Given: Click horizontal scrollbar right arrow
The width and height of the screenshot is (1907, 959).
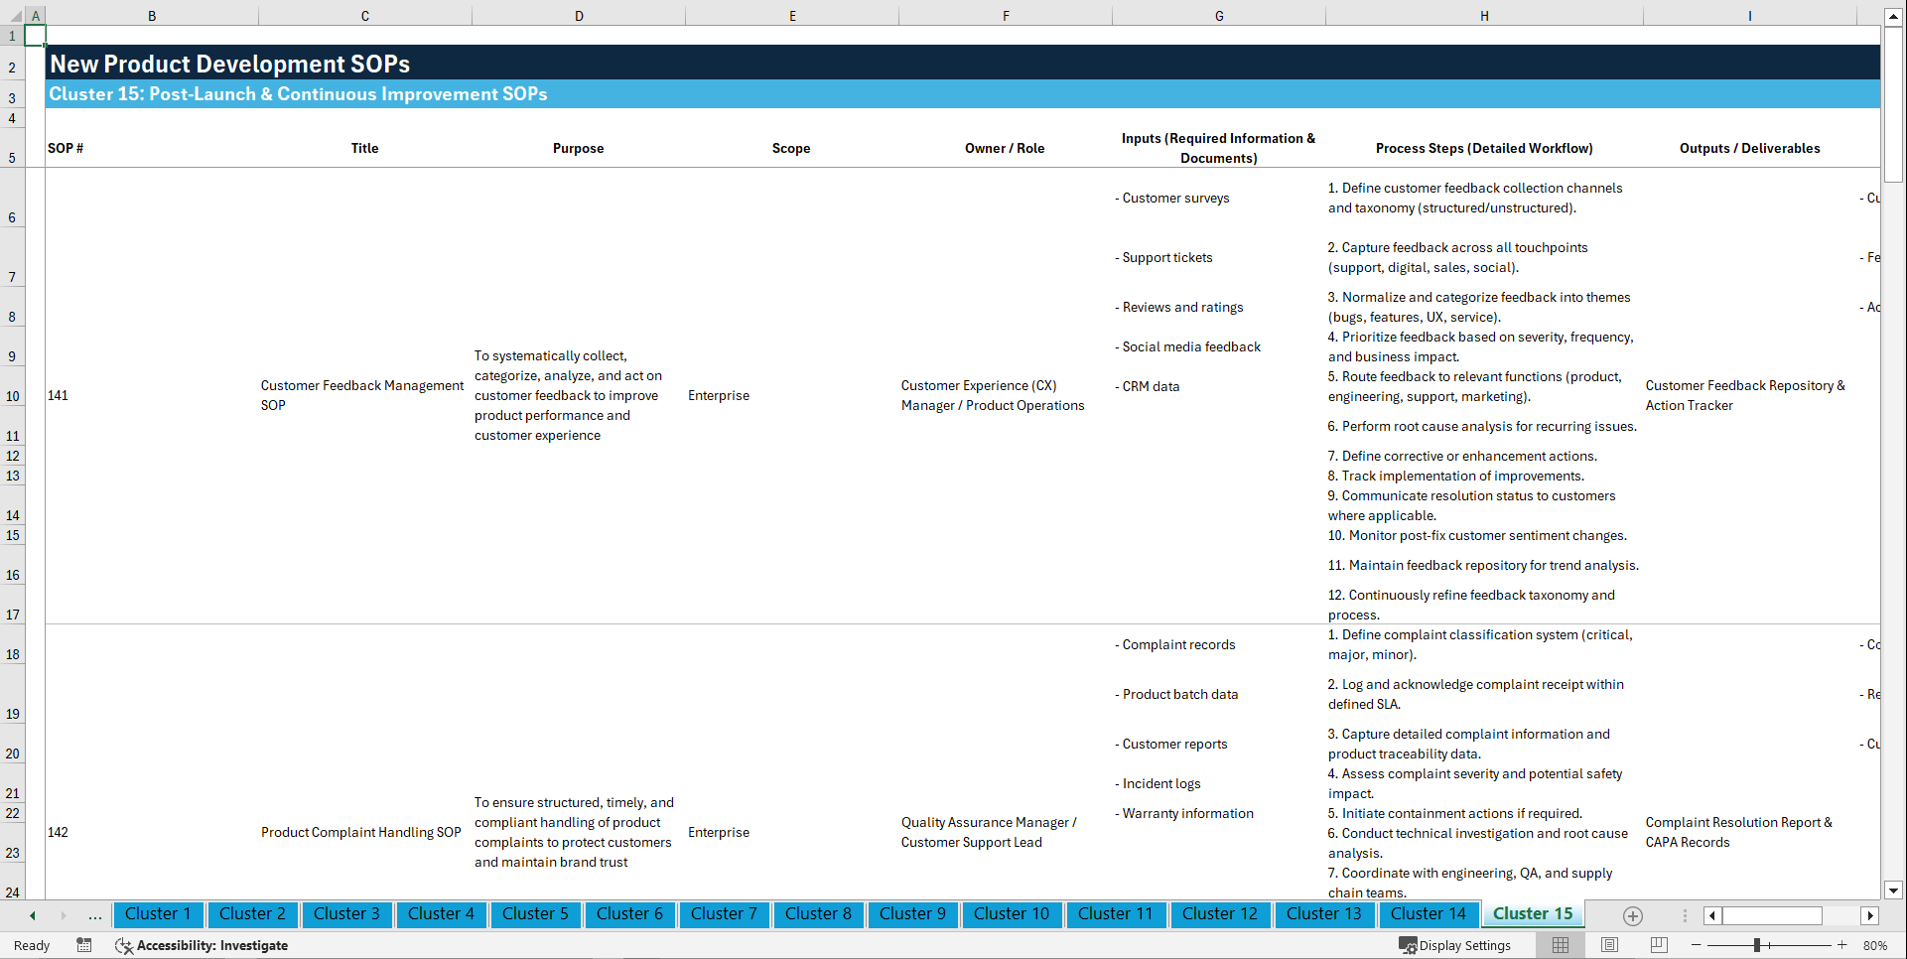Looking at the screenshot, I should (1870, 915).
